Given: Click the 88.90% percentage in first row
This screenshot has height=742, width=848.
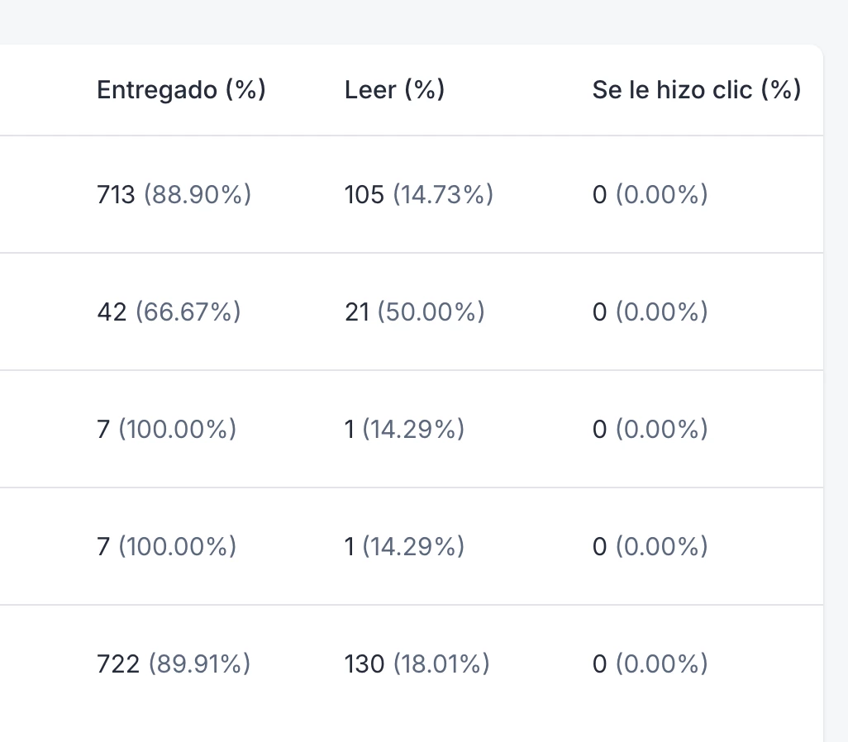Looking at the screenshot, I should [x=198, y=195].
